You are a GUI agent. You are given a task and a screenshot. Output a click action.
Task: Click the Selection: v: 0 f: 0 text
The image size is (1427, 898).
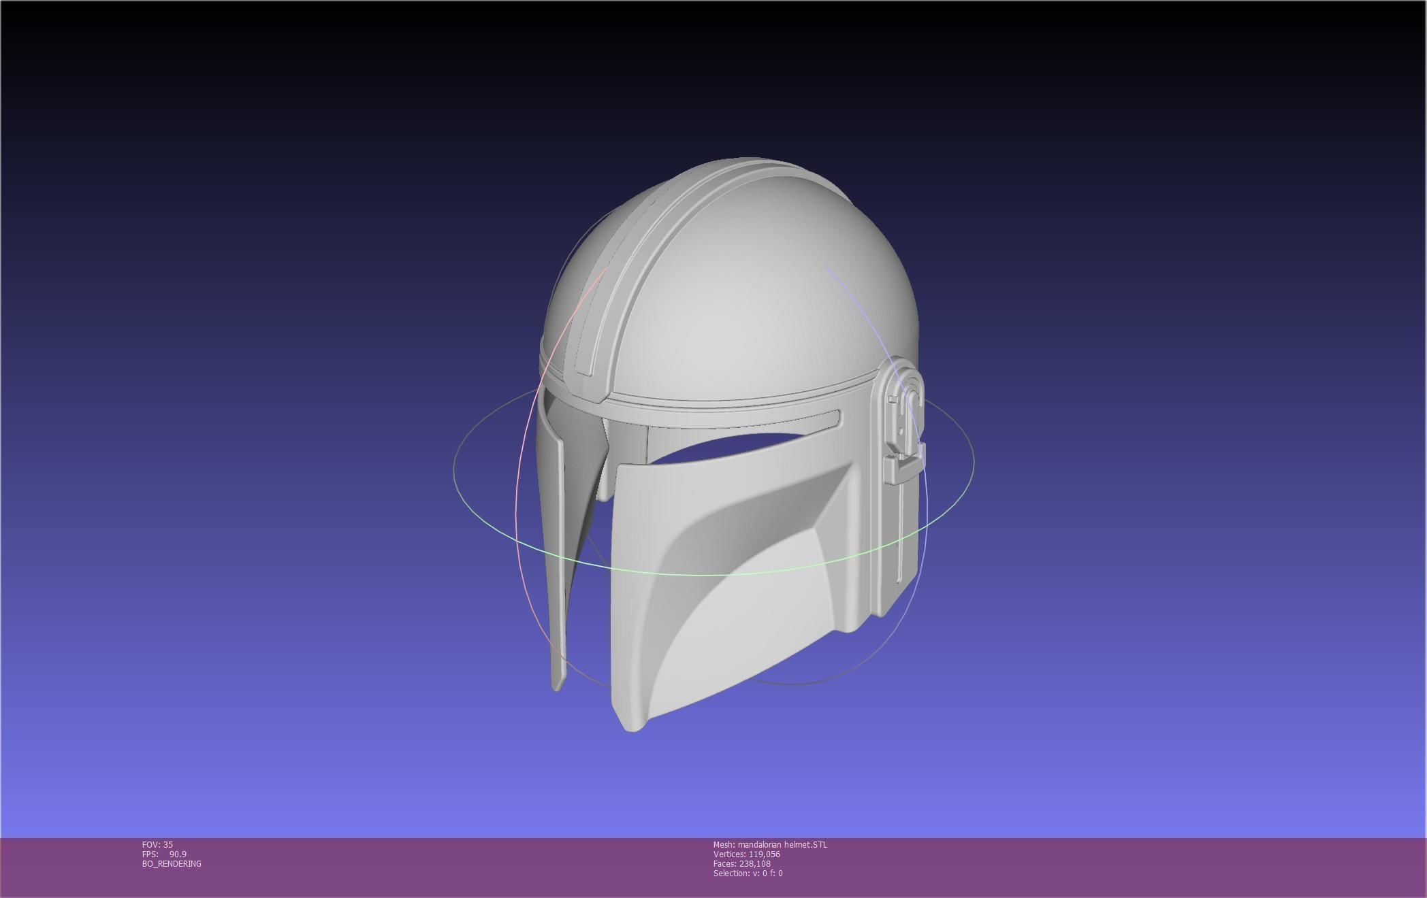[748, 873]
